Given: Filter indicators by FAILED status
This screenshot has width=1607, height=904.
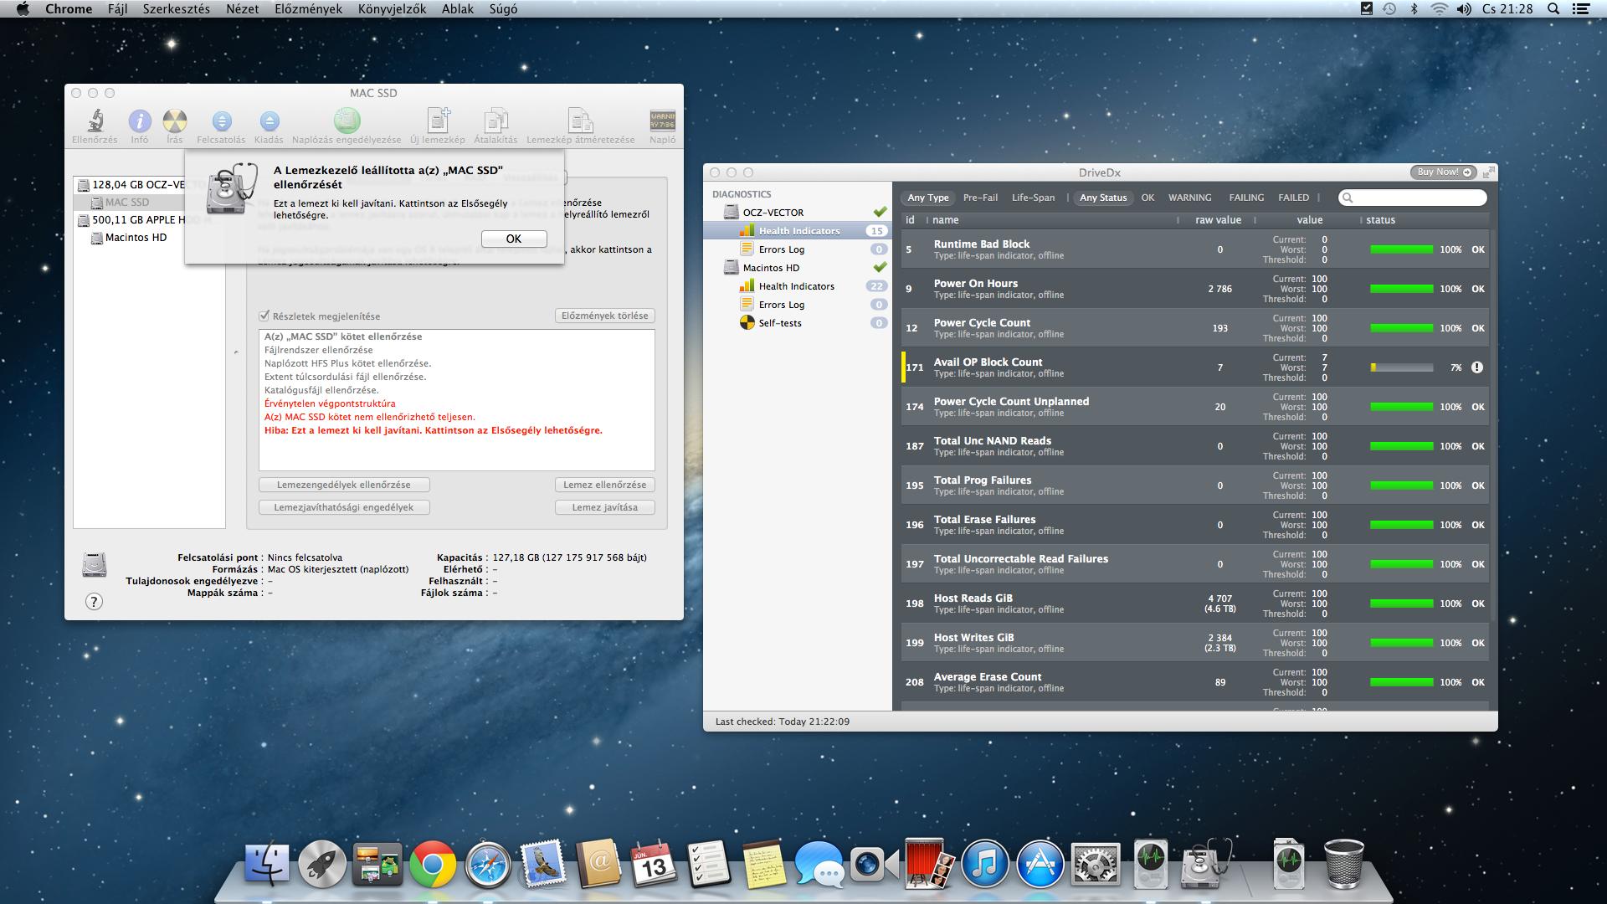Looking at the screenshot, I should click(1293, 198).
